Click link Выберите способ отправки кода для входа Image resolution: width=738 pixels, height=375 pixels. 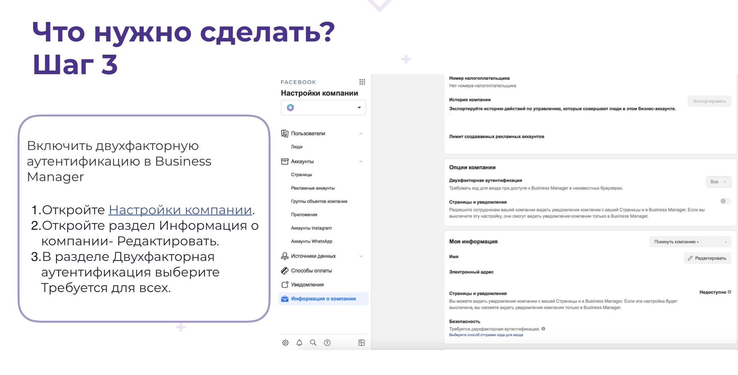click(486, 335)
